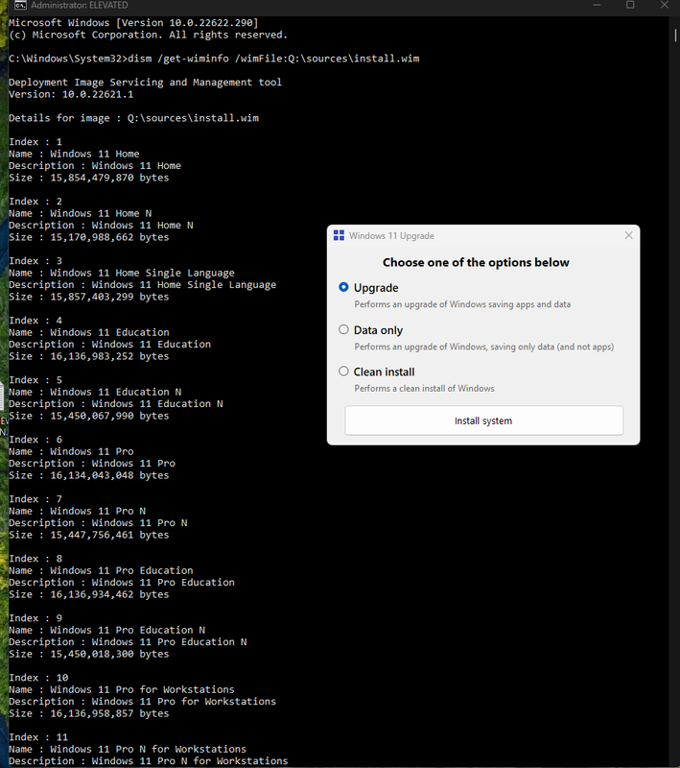Image resolution: width=680 pixels, height=768 pixels.
Task: Click the console window vertical scrollbar thumb
Action: pyautogui.click(x=675, y=35)
